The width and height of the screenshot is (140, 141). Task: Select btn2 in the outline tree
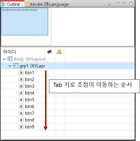click(30, 79)
